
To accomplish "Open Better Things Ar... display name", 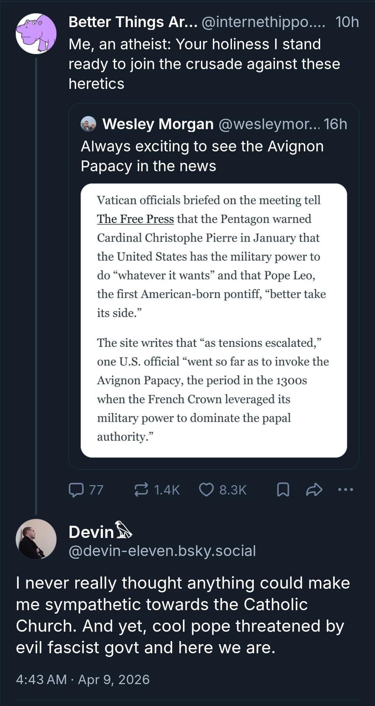I will [x=133, y=22].
